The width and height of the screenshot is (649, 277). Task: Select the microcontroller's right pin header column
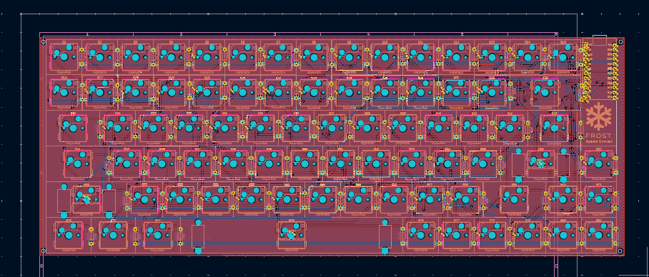pyautogui.click(x=615, y=71)
